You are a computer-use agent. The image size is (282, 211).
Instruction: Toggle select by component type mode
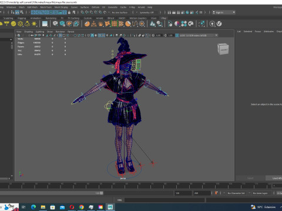click(22, 12)
